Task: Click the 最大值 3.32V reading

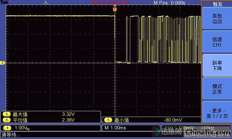Action: (x=68, y=114)
